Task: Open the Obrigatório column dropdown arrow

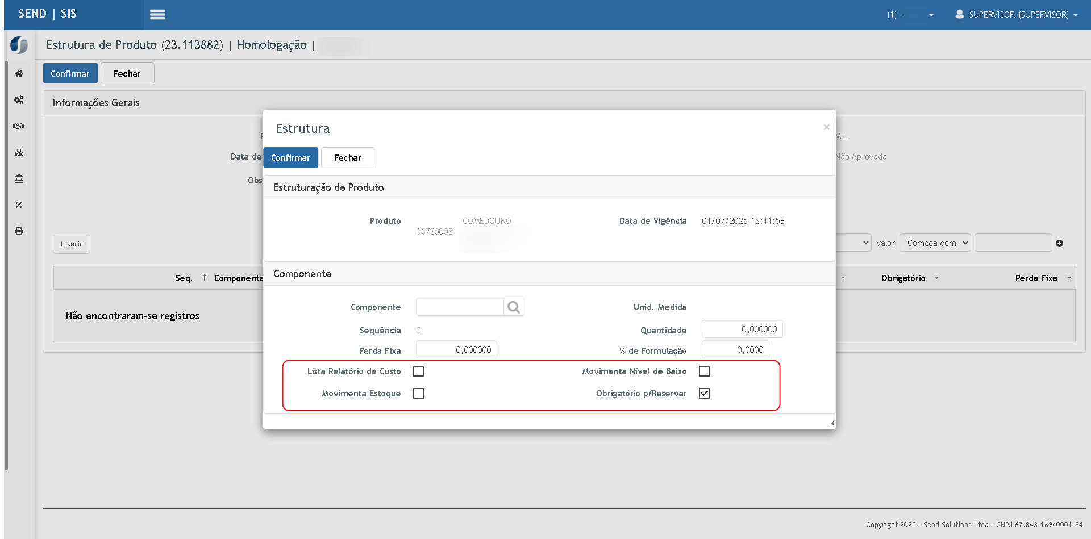Action: (x=937, y=278)
